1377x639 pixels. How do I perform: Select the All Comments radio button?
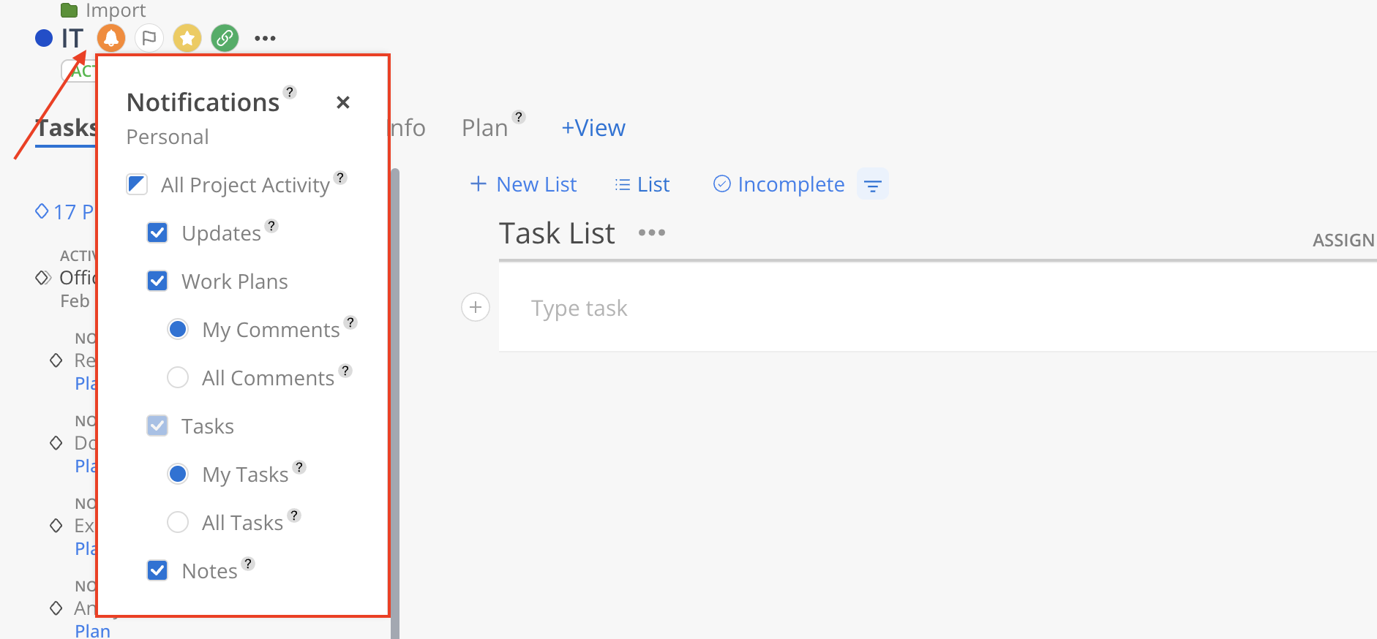pos(178,377)
